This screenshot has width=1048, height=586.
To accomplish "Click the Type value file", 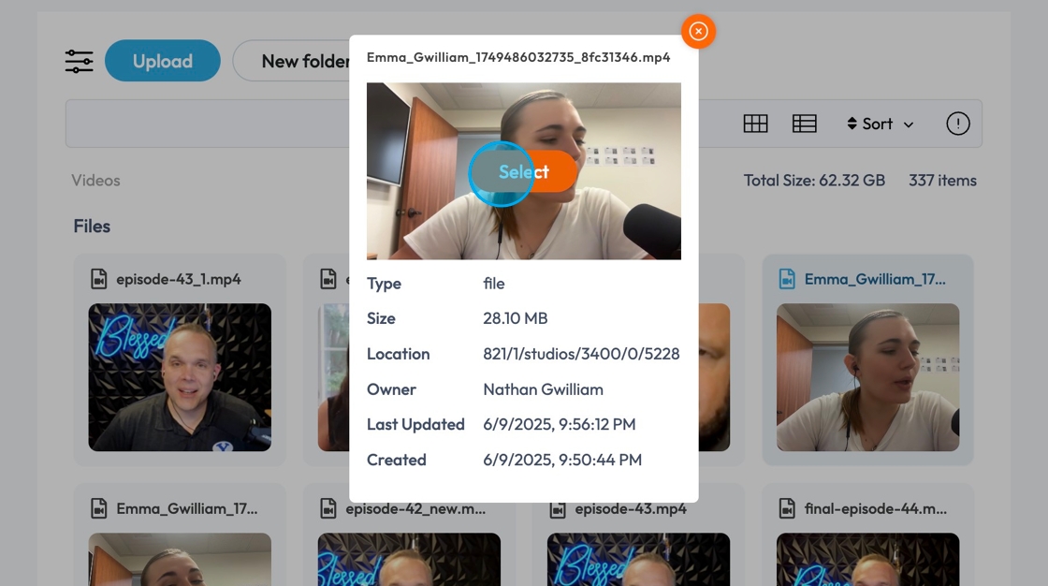I will [494, 284].
